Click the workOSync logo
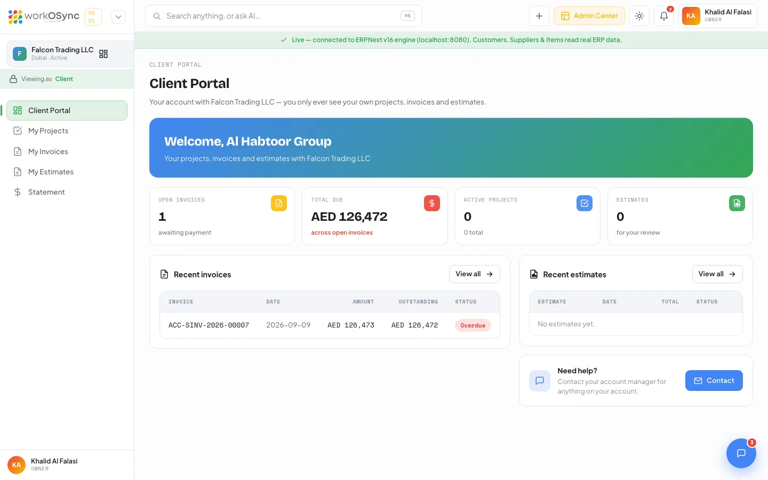This screenshot has height=480, width=768. point(44,17)
